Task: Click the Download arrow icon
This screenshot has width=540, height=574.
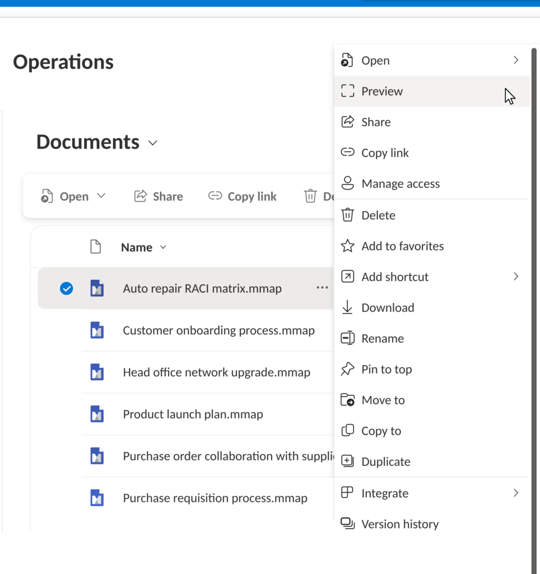Action: [x=347, y=307]
